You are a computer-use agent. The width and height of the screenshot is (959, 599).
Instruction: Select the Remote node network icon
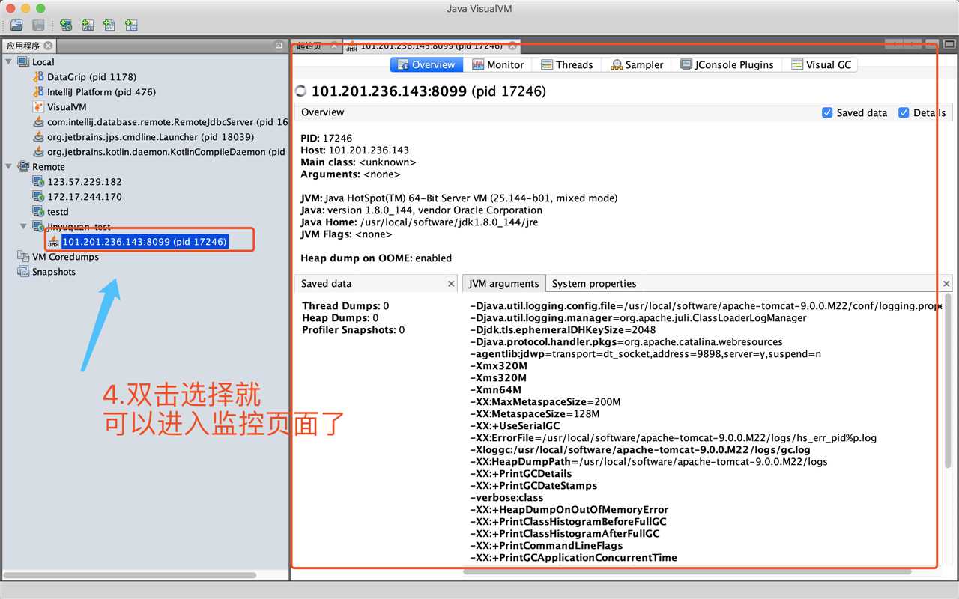pos(23,167)
